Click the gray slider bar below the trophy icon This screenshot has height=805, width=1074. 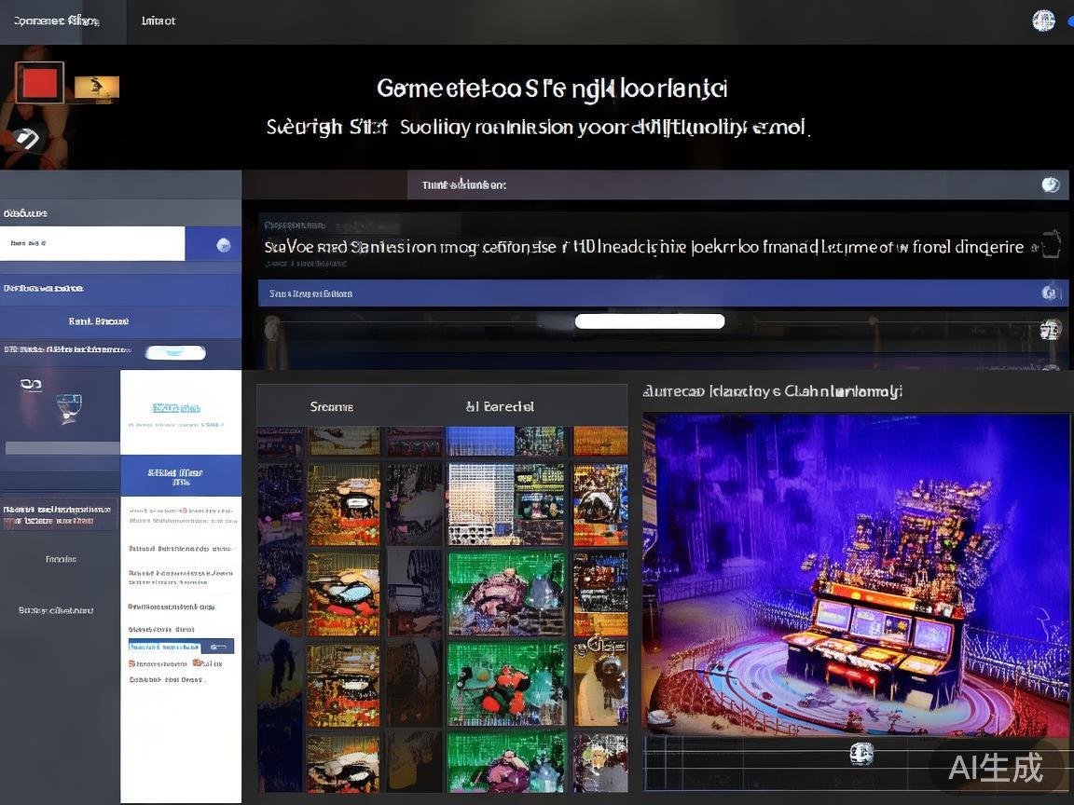[x=62, y=448]
